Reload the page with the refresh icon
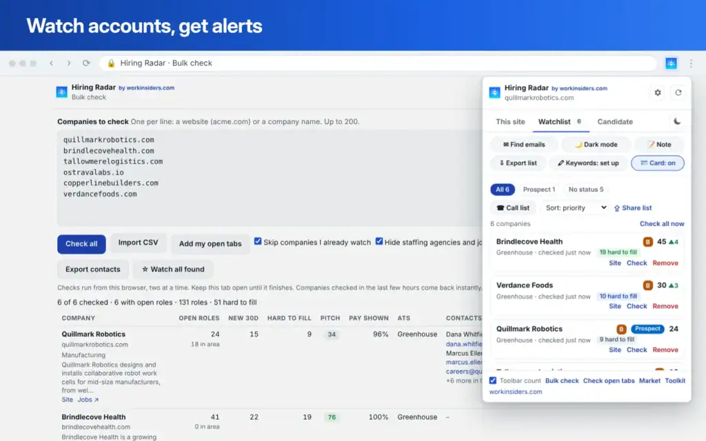This screenshot has width=706, height=441. 86,63
